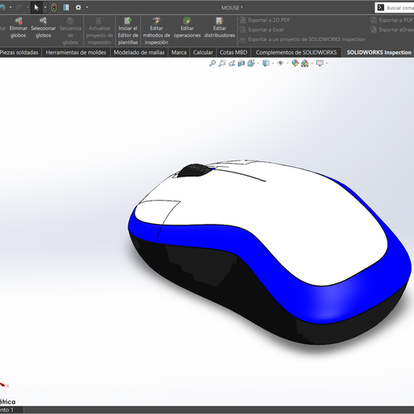Open the Complementos de SOLIDWORKS tab
The width and height of the screenshot is (414, 414).
pyautogui.click(x=296, y=52)
